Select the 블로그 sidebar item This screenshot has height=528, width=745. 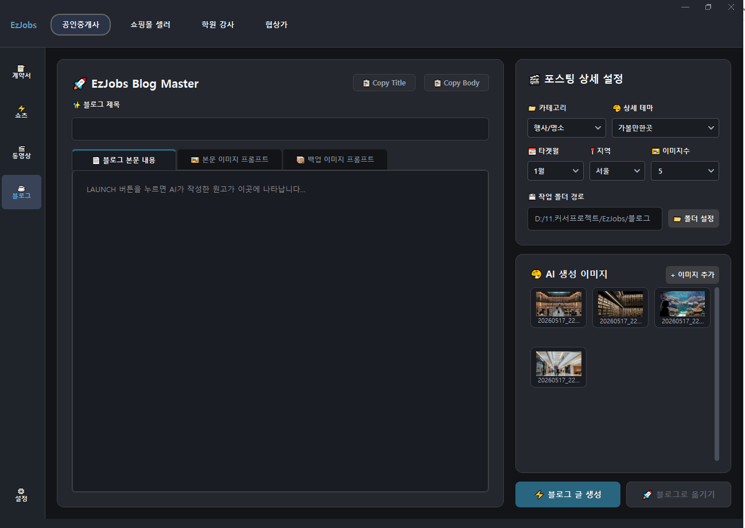click(21, 192)
